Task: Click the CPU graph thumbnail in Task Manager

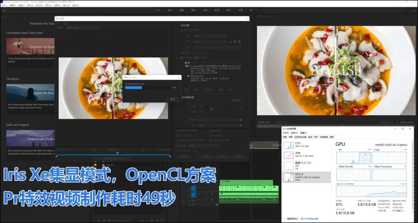Action: (288, 146)
